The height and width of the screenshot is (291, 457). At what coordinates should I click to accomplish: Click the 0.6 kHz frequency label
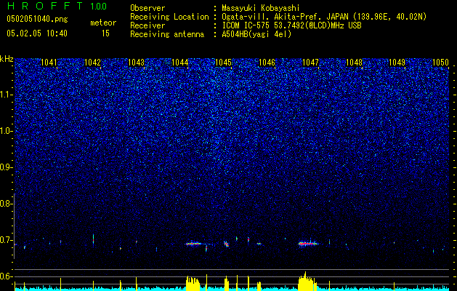pyautogui.click(x=5, y=276)
